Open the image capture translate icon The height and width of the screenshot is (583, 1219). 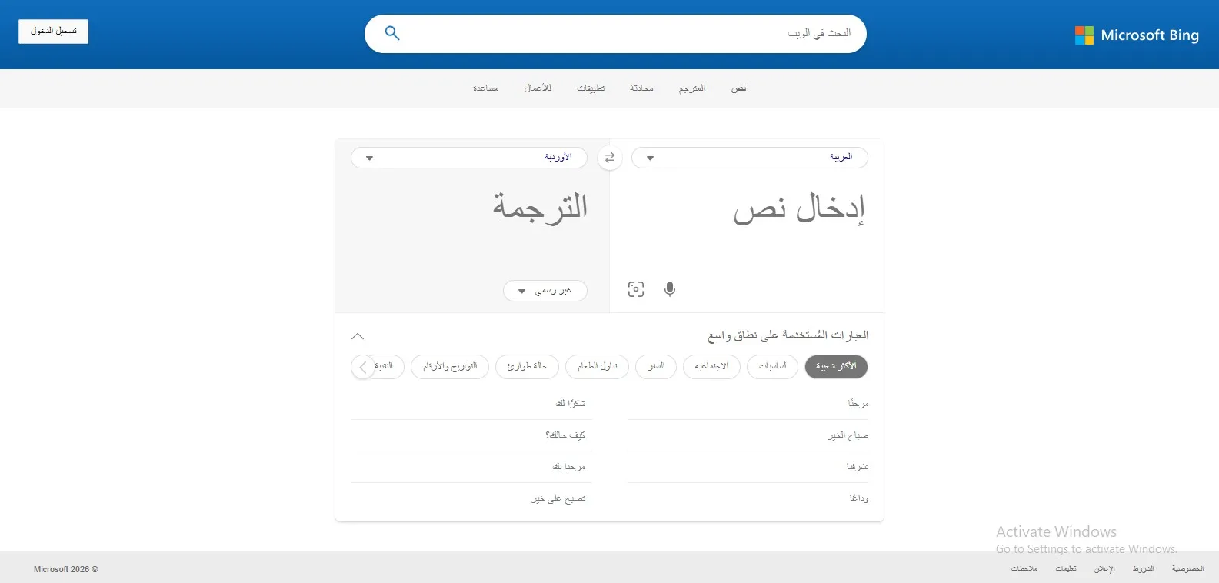[x=636, y=289]
